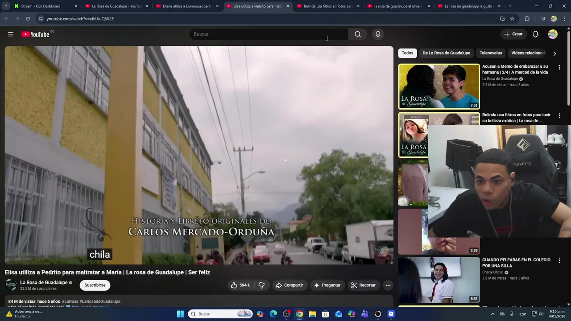Open Roblox from the taskbar
The width and height of the screenshot is (571, 321).
point(391,314)
